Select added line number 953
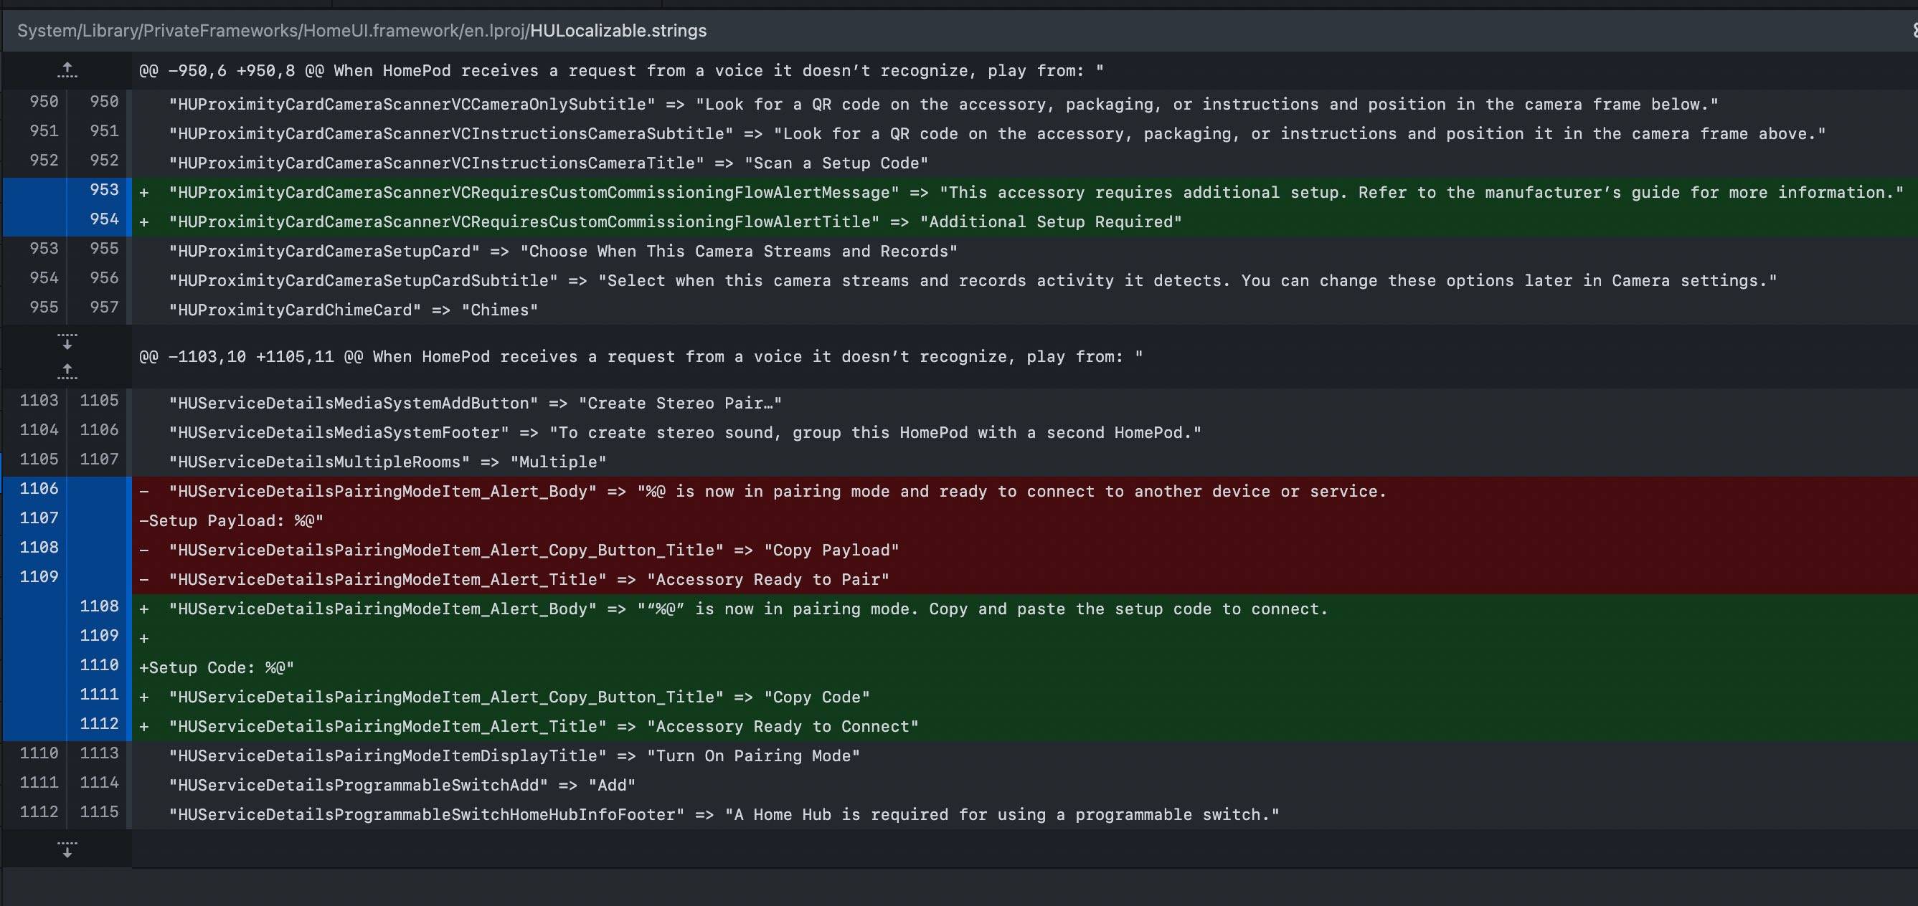1918x906 pixels. [x=103, y=190]
